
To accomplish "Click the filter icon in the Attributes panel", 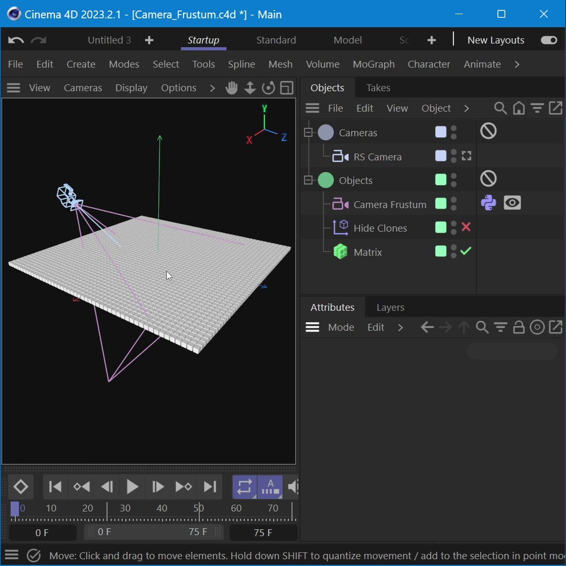I will pyautogui.click(x=500, y=327).
